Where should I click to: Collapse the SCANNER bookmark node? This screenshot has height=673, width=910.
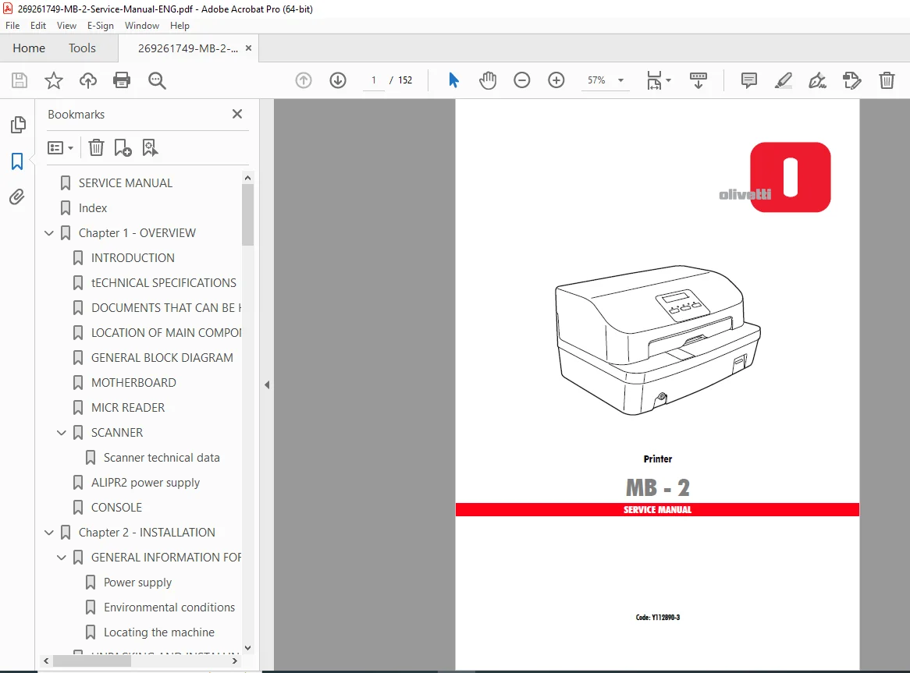[x=62, y=433]
